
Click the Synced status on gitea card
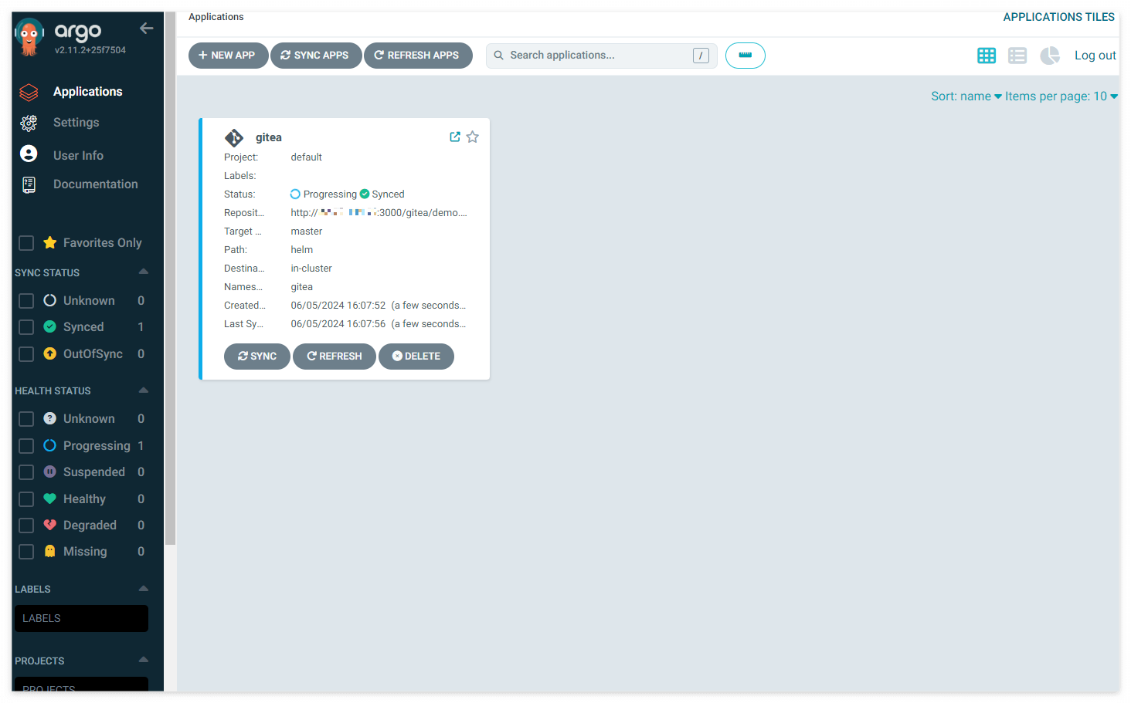point(382,194)
